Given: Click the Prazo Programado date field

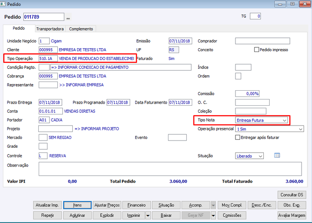Looking at the screenshot, I should (x=118, y=102).
